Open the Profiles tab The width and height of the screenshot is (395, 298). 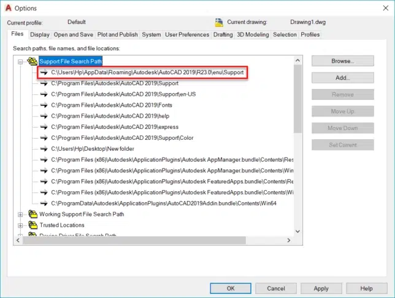[x=310, y=34]
